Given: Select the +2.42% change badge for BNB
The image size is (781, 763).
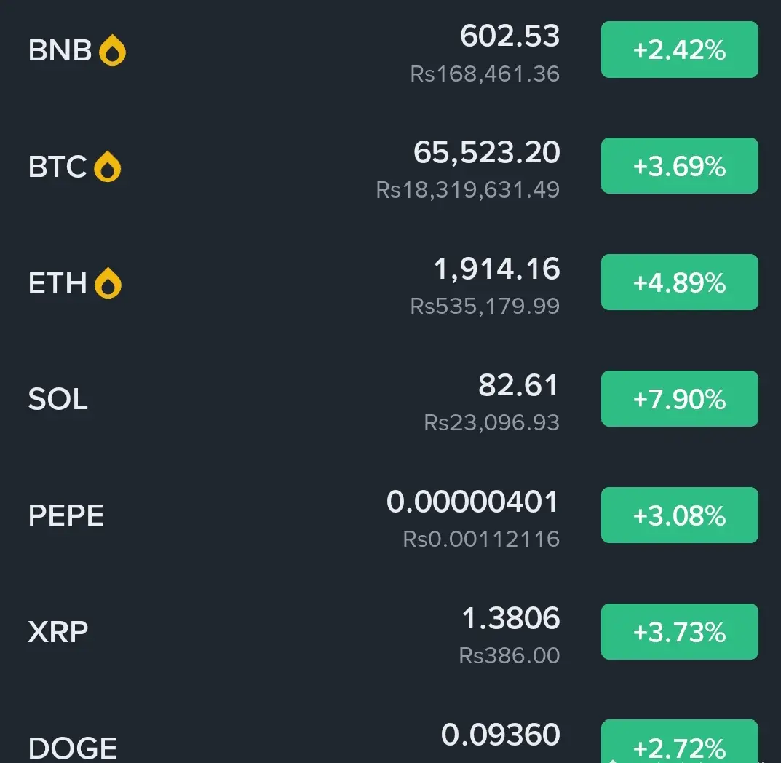Looking at the screenshot, I should pos(679,50).
